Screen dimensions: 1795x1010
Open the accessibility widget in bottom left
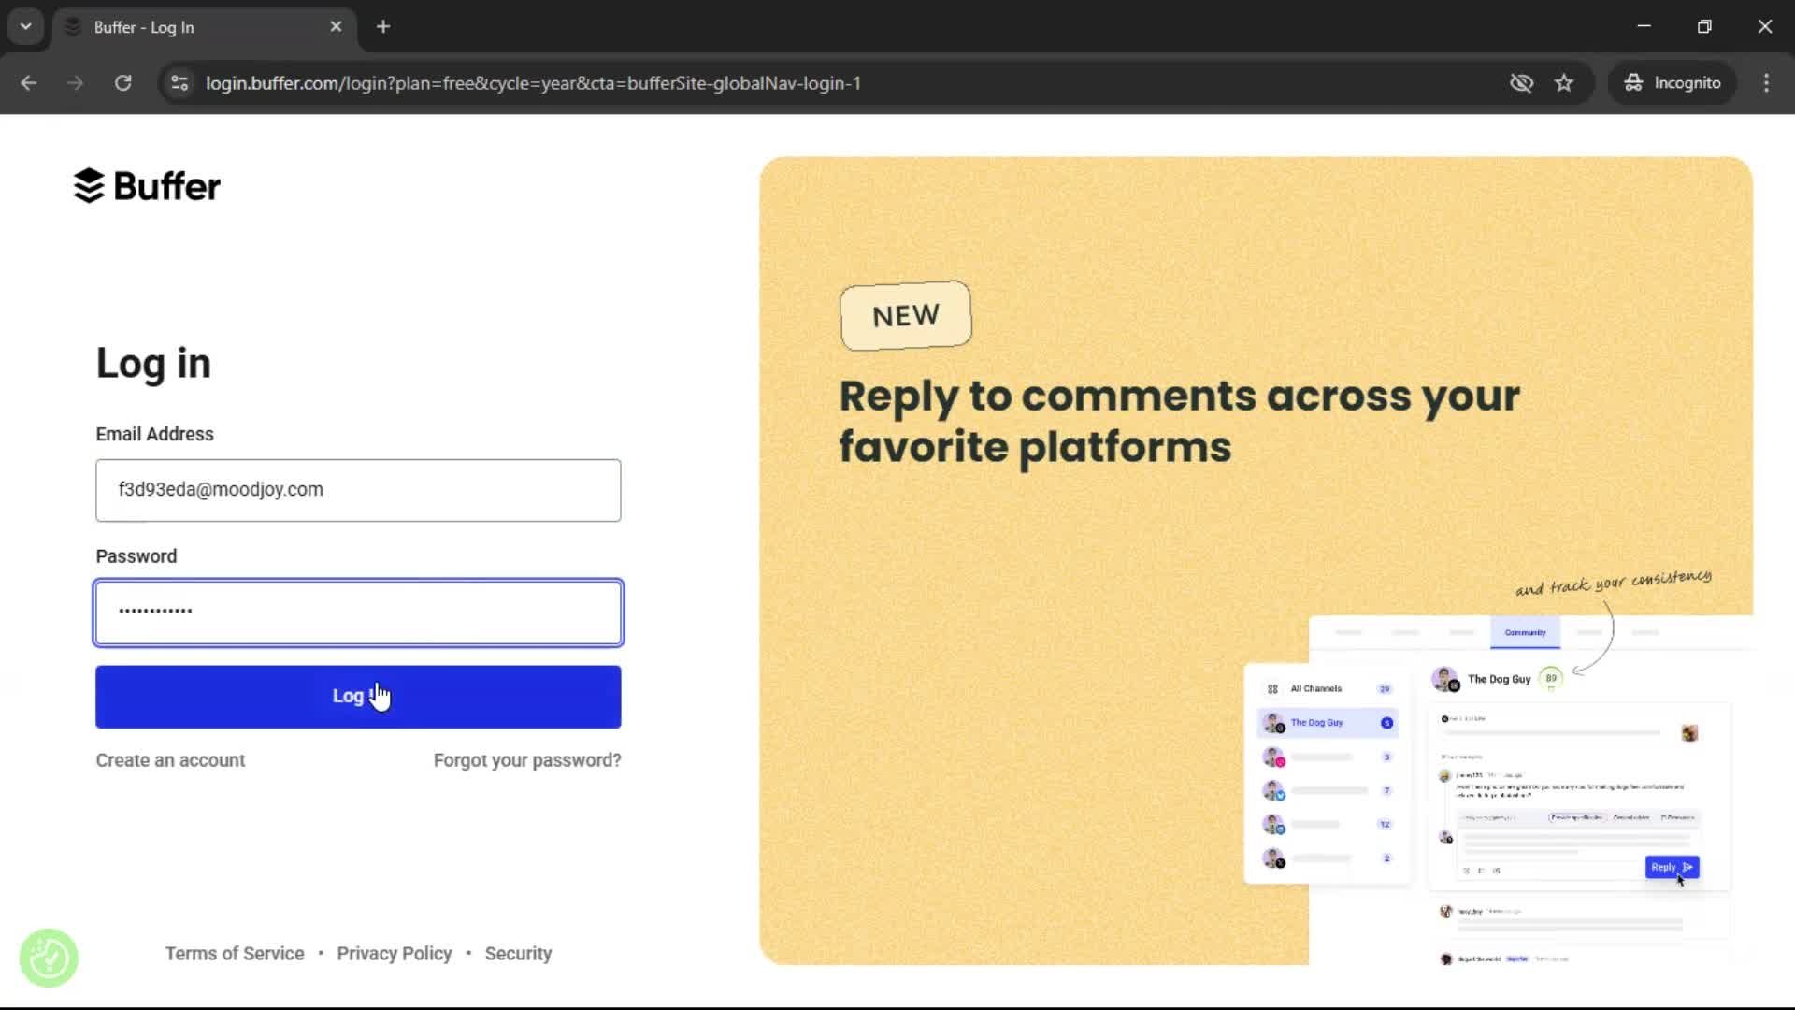pos(48,957)
